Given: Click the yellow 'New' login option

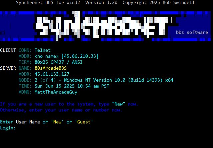Looking at the screenshot, I should 57,122.
